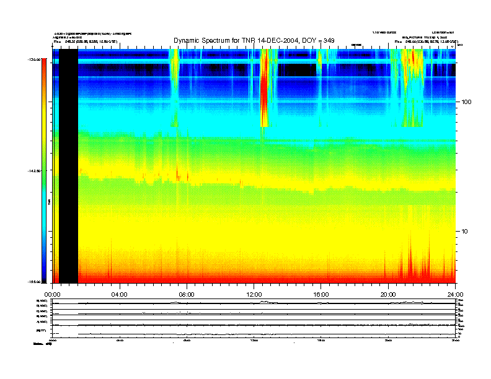Click the '08:00' label on the time axis
Image resolution: width=491 pixels, height=379 pixels.
click(x=187, y=295)
